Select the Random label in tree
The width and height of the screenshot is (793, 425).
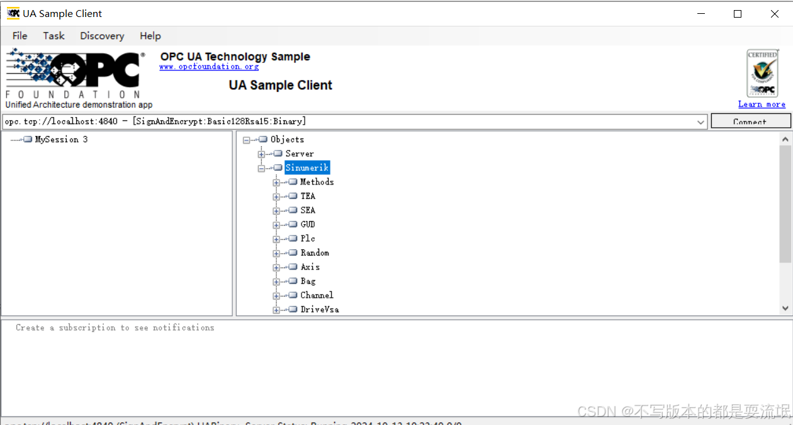tap(315, 252)
